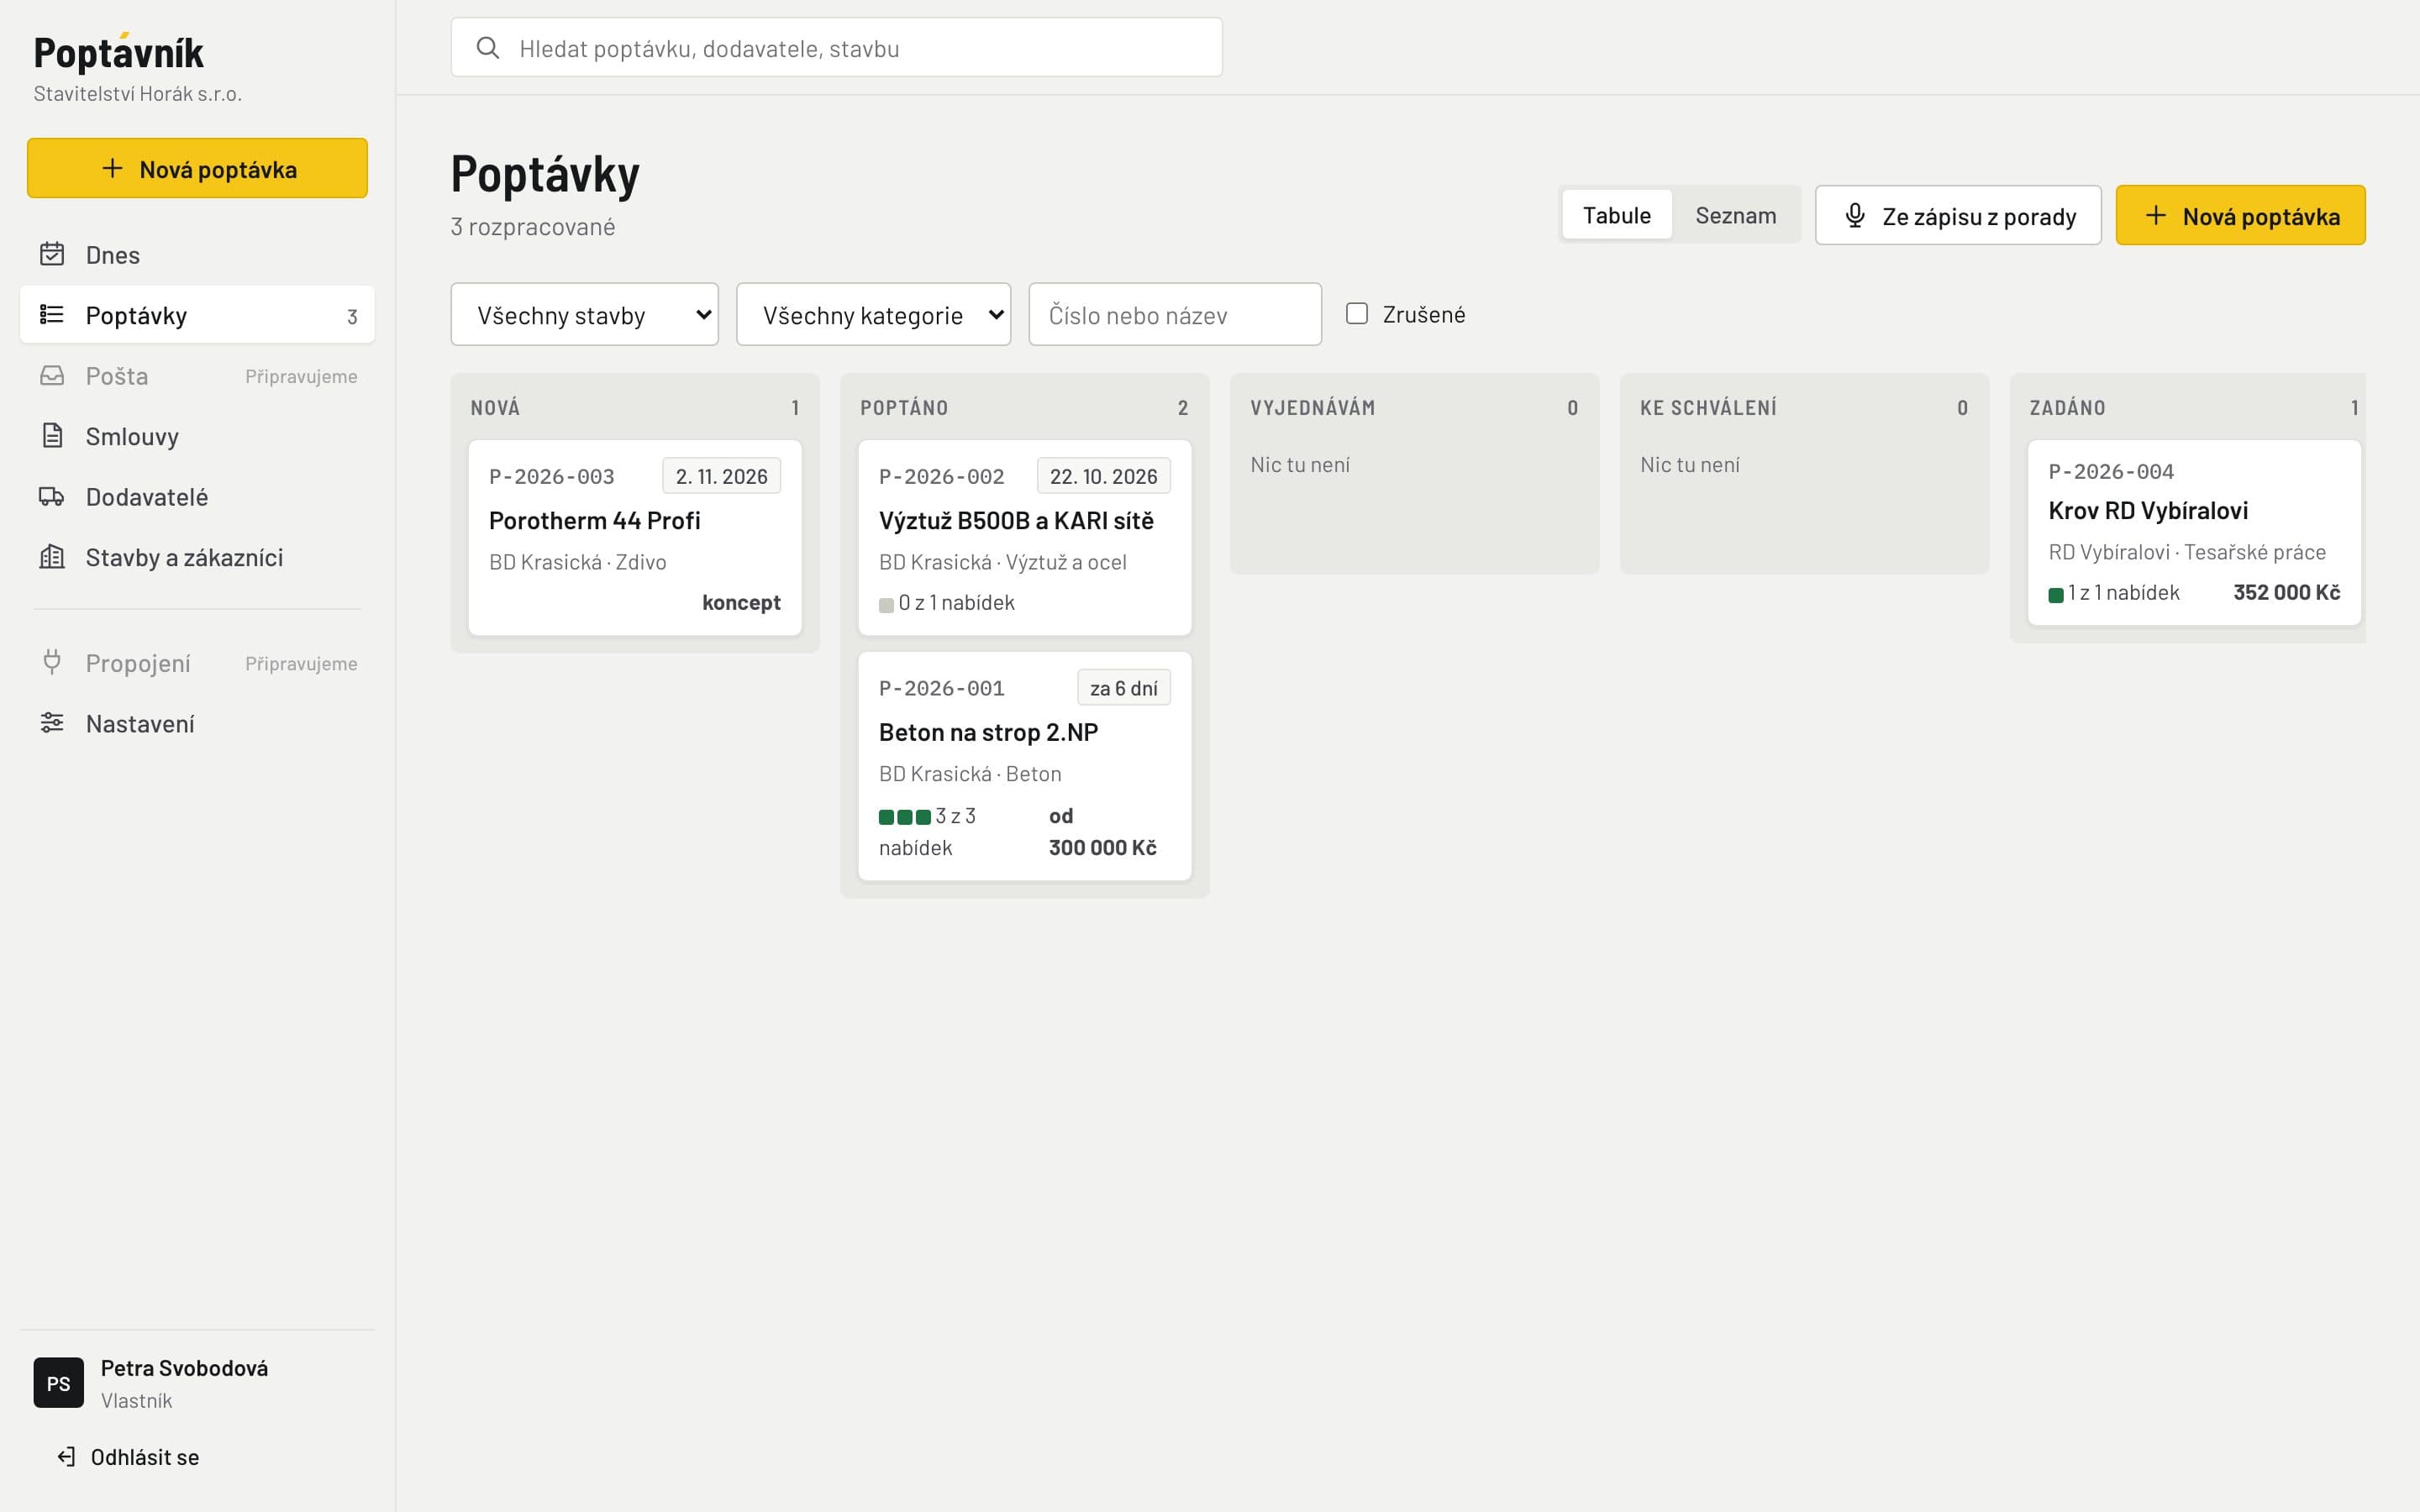
Task: Click the Číslo nebo název filter field
Action: (x=1175, y=315)
